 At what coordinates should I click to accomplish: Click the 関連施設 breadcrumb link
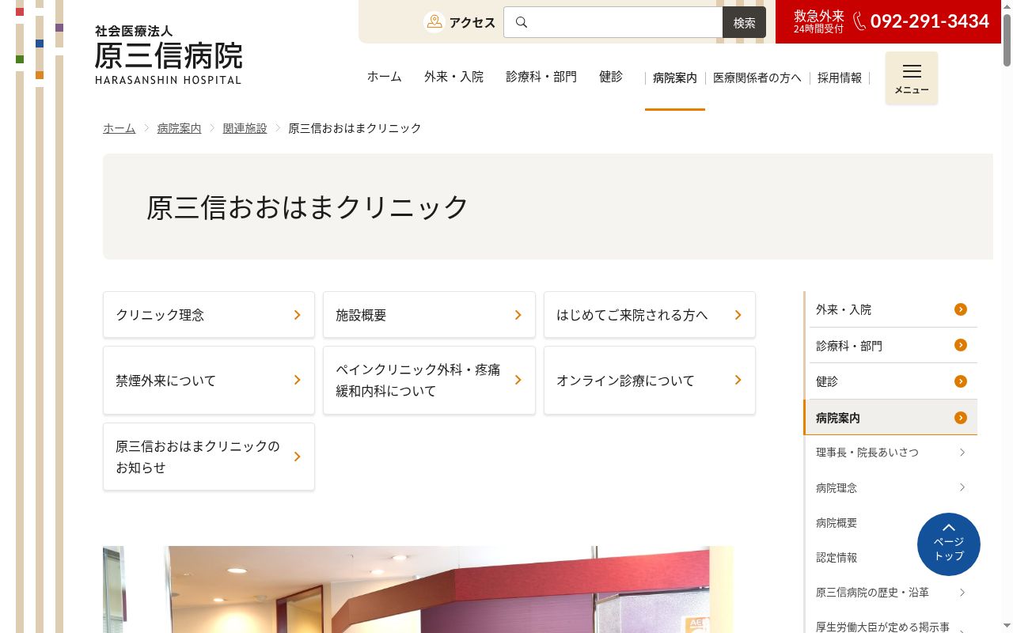click(245, 128)
